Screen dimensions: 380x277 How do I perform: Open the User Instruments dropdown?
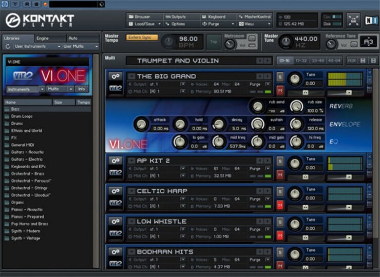tap(32, 47)
